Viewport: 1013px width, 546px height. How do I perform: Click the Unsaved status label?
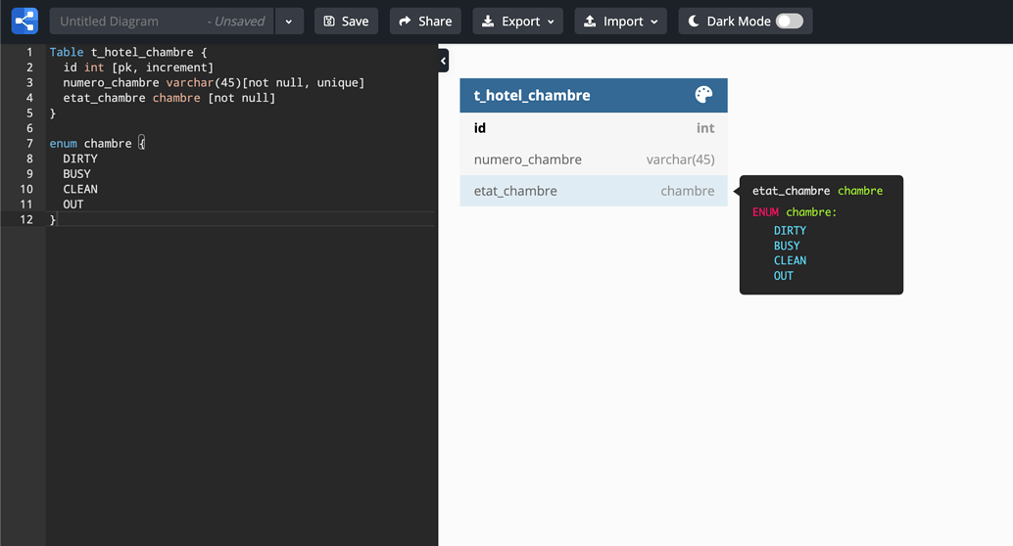(236, 22)
